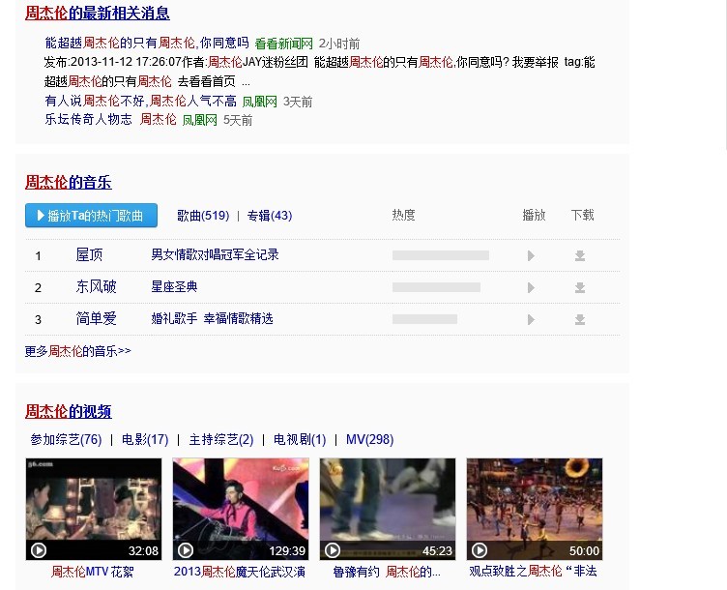Open news 能超越周杰伦的只有周杰伦,你同意吗

pyautogui.click(x=147, y=44)
